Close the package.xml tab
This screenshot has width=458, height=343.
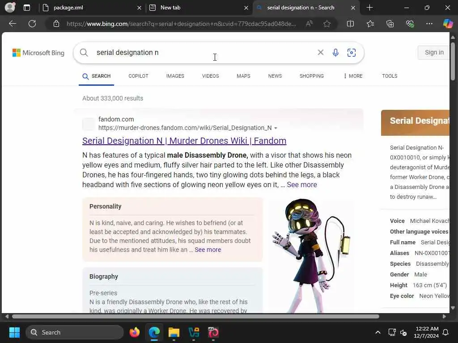[x=140, y=8]
